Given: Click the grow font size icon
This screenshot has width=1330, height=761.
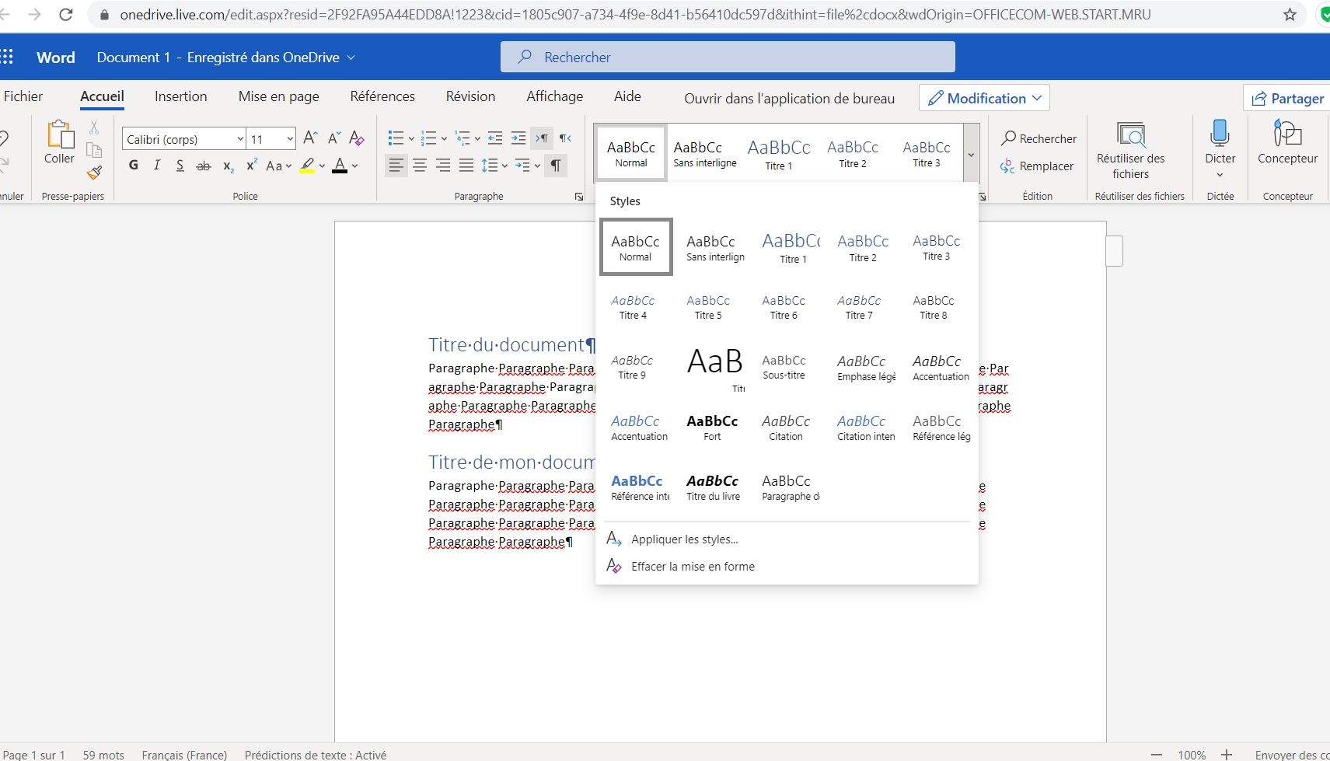Looking at the screenshot, I should click(310, 138).
